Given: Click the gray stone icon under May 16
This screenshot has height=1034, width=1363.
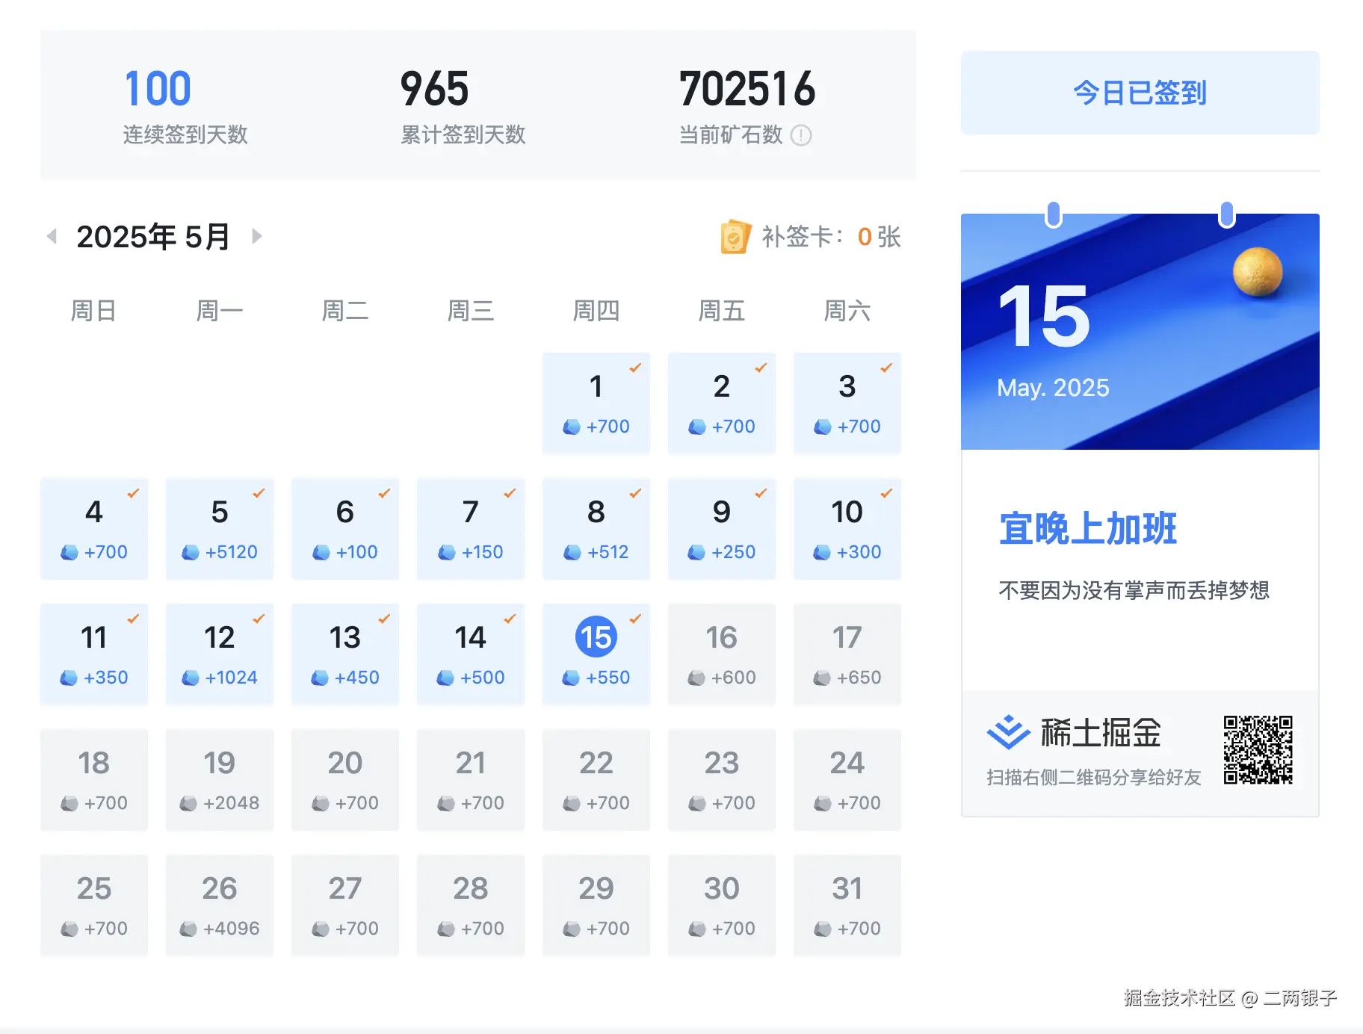Looking at the screenshot, I should pos(697,678).
